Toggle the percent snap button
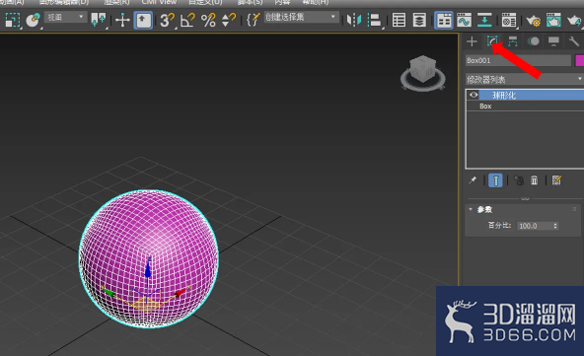 pyautogui.click(x=208, y=20)
